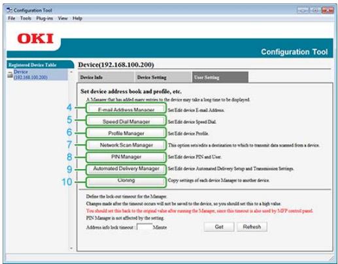Click the Cloning button
Screen dimensions: 338x264
pyautogui.click(x=126, y=181)
